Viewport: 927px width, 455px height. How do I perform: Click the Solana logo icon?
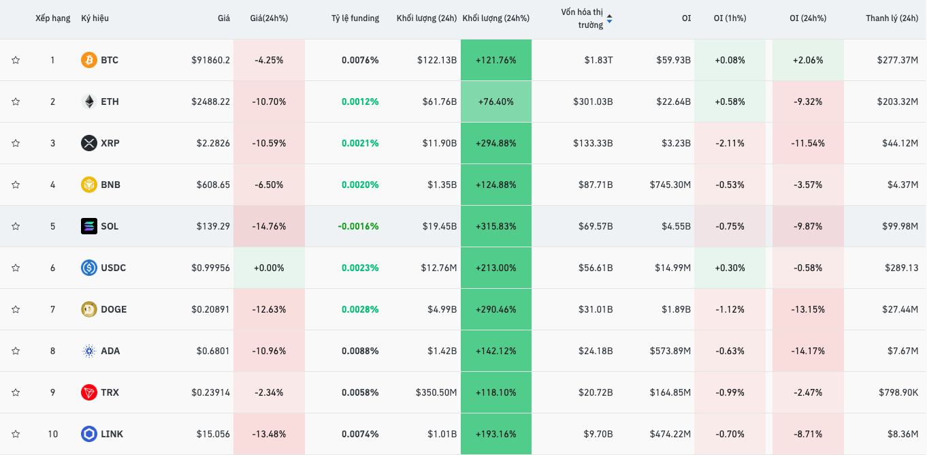tap(89, 226)
